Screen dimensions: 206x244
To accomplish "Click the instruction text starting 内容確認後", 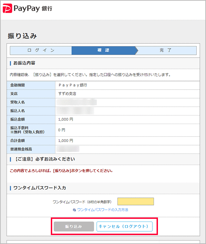I will pos(90,75).
